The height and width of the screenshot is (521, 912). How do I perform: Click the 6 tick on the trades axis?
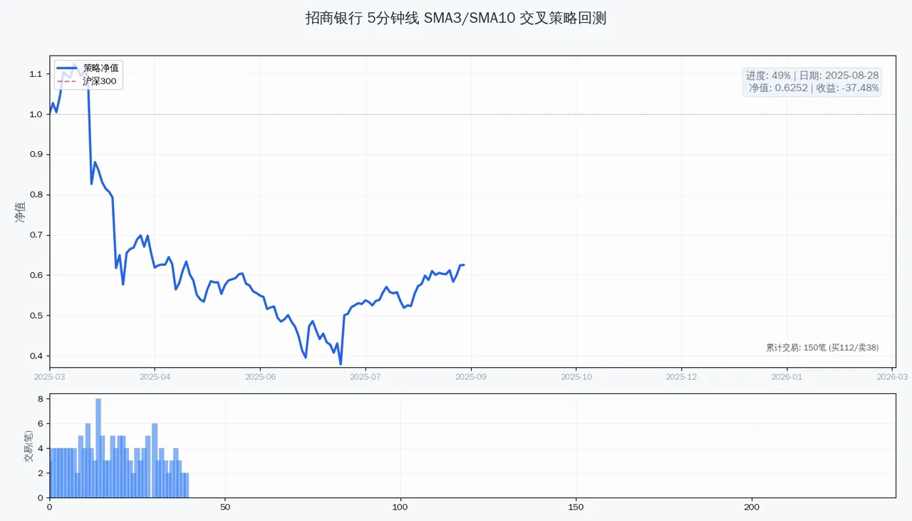tap(41, 424)
